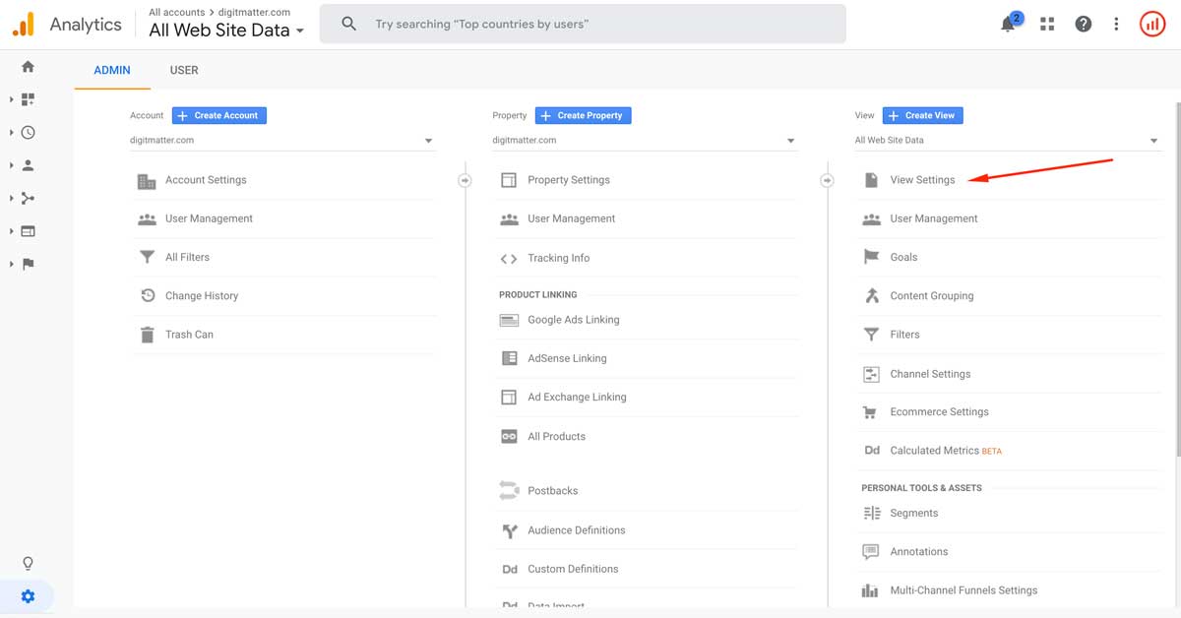This screenshot has height=618, width=1181.
Task: Switch to the ADMIN tab
Action: [112, 71]
